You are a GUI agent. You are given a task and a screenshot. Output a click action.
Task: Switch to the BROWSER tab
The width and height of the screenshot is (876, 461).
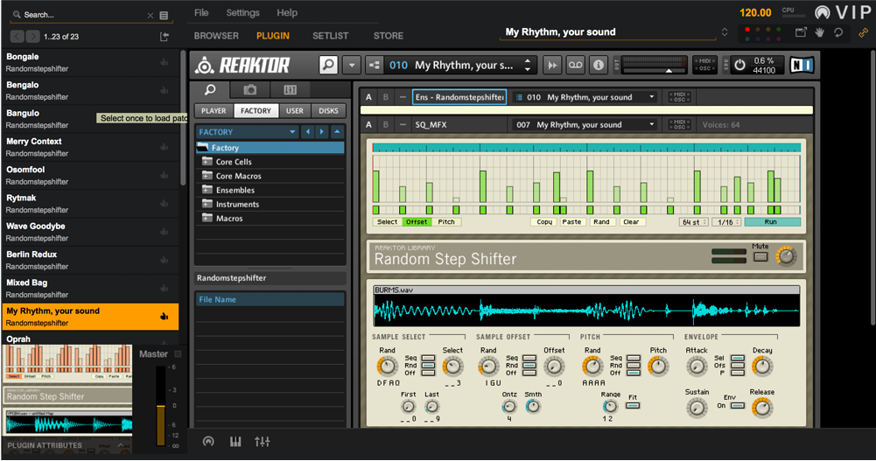[x=216, y=36]
